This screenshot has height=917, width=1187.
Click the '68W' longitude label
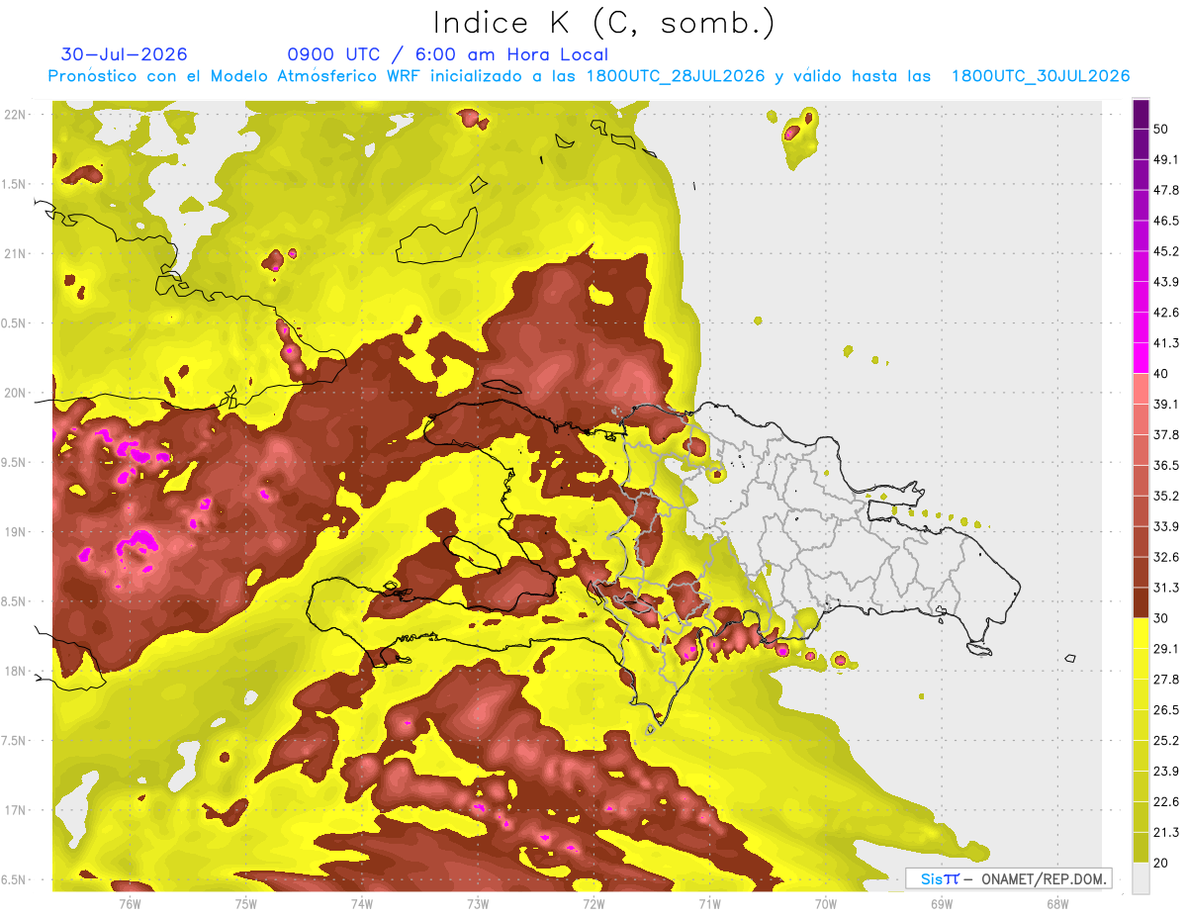(x=1056, y=904)
